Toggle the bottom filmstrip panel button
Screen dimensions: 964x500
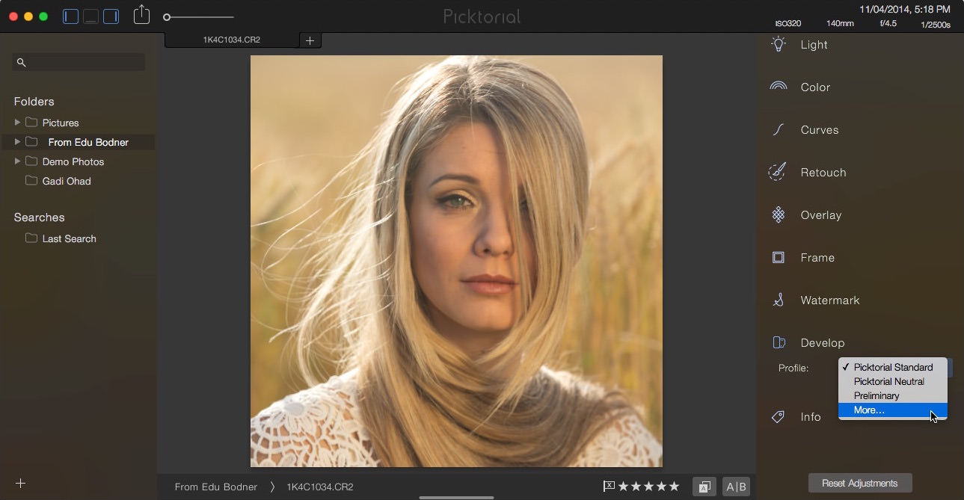pyautogui.click(x=90, y=16)
